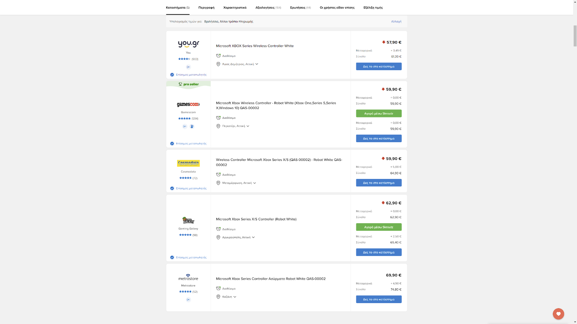The height and width of the screenshot is (324, 577).
Task: Expand the Αργυρούπολη, Αττική location dropdown
Action: coord(254,237)
